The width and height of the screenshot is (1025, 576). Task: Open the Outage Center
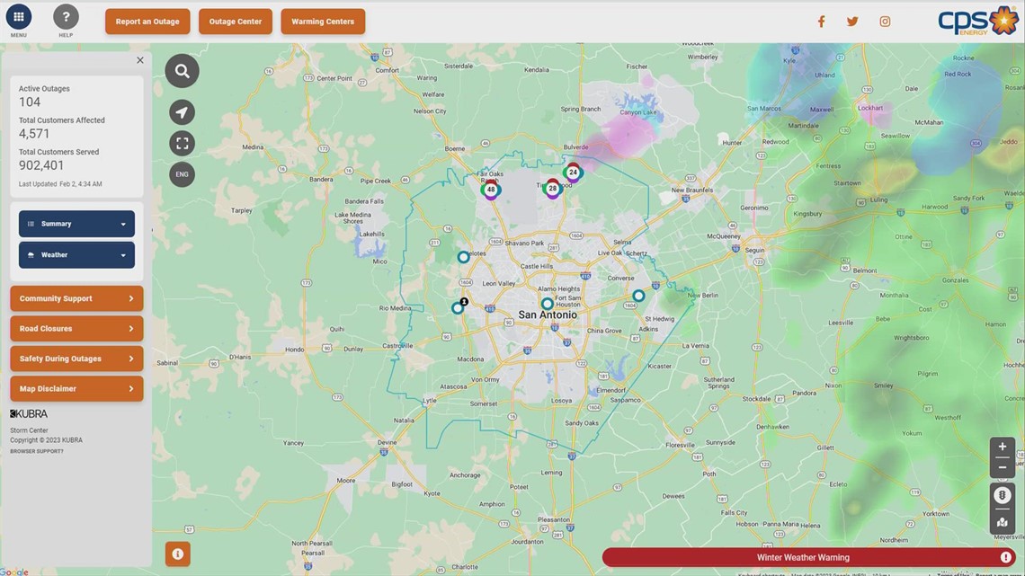pos(236,22)
